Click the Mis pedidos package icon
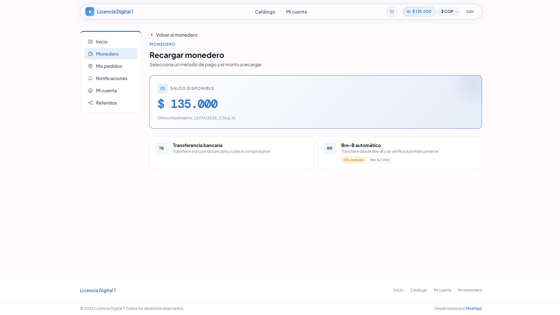The height and width of the screenshot is (315, 560). pos(91,66)
